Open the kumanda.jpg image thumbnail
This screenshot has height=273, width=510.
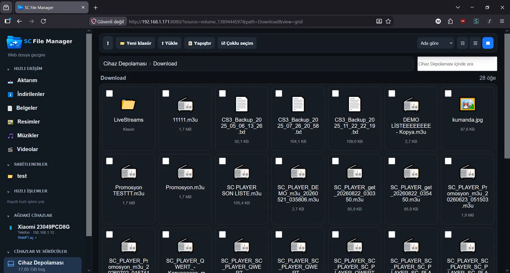pyautogui.click(x=467, y=105)
